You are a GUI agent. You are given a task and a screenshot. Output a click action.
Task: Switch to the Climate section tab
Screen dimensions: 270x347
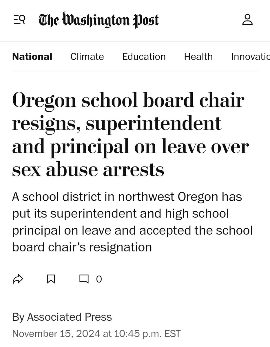pos(87,56)
